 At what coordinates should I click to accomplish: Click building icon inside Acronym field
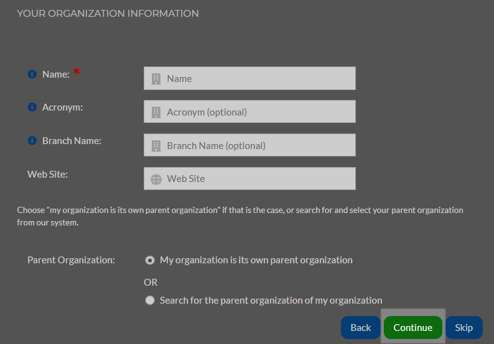[156, 112]
